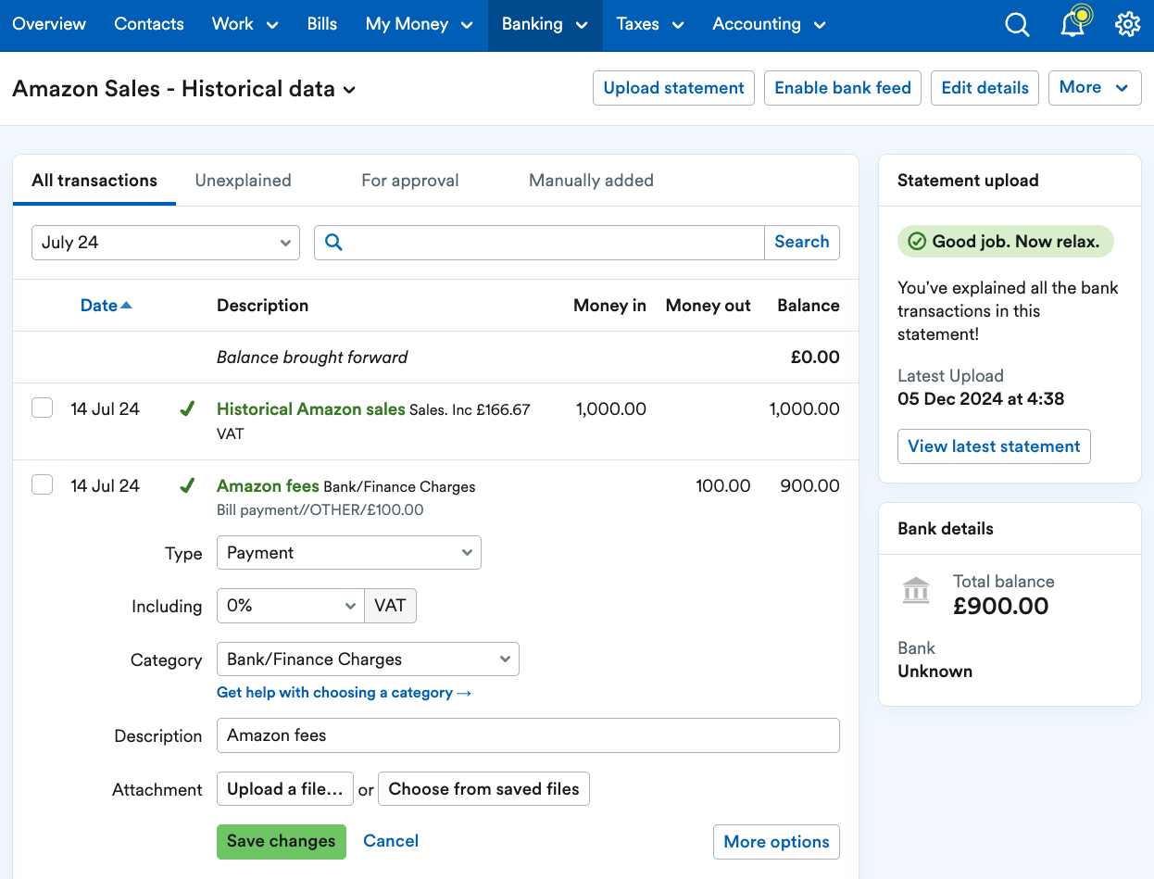
Task: Click Choose from saved files
Action: pos(483,789)
